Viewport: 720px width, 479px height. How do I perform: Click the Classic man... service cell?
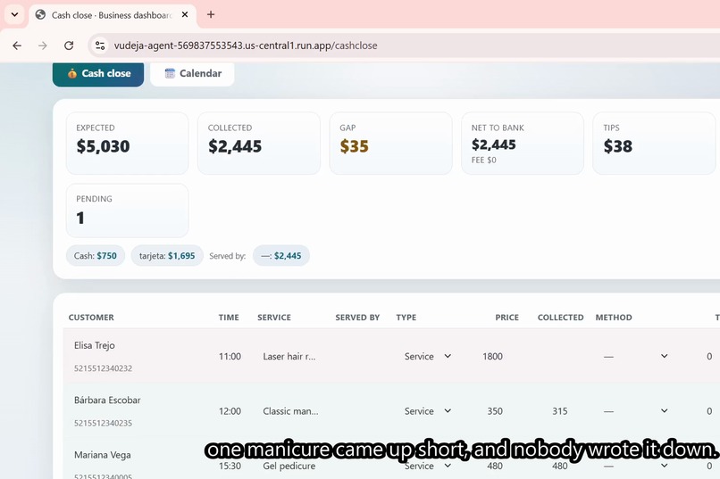point(291,411)
